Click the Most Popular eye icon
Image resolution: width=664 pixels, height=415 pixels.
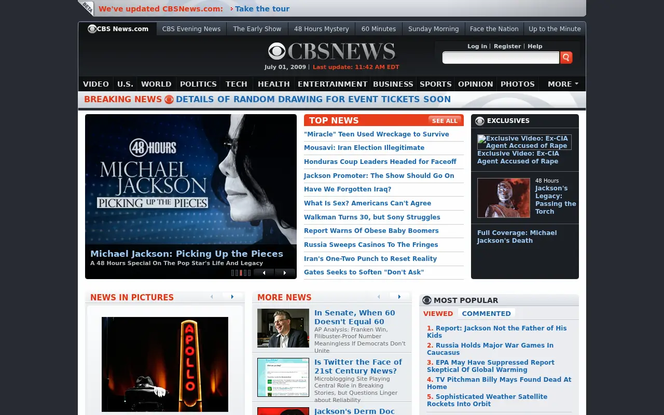pos(427,300)
